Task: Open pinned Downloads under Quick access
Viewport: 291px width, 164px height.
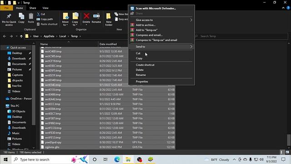Action: click(19, 58)
